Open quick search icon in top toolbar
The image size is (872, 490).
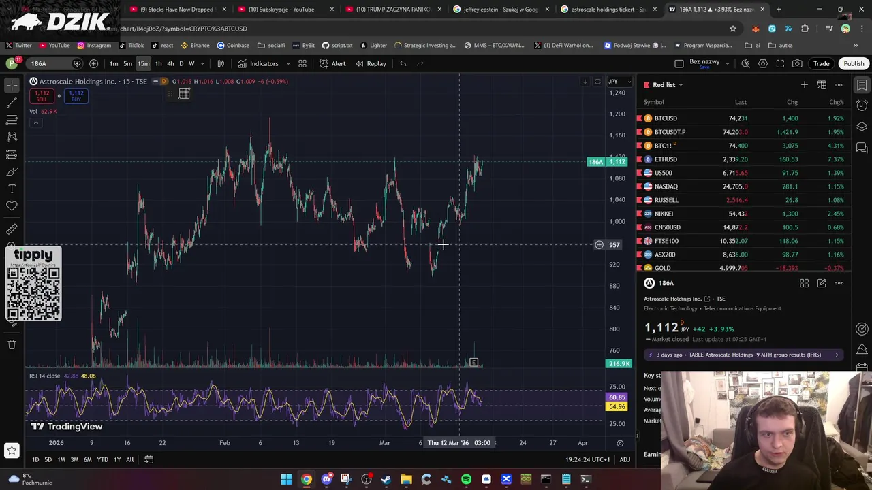click(745, 63)
